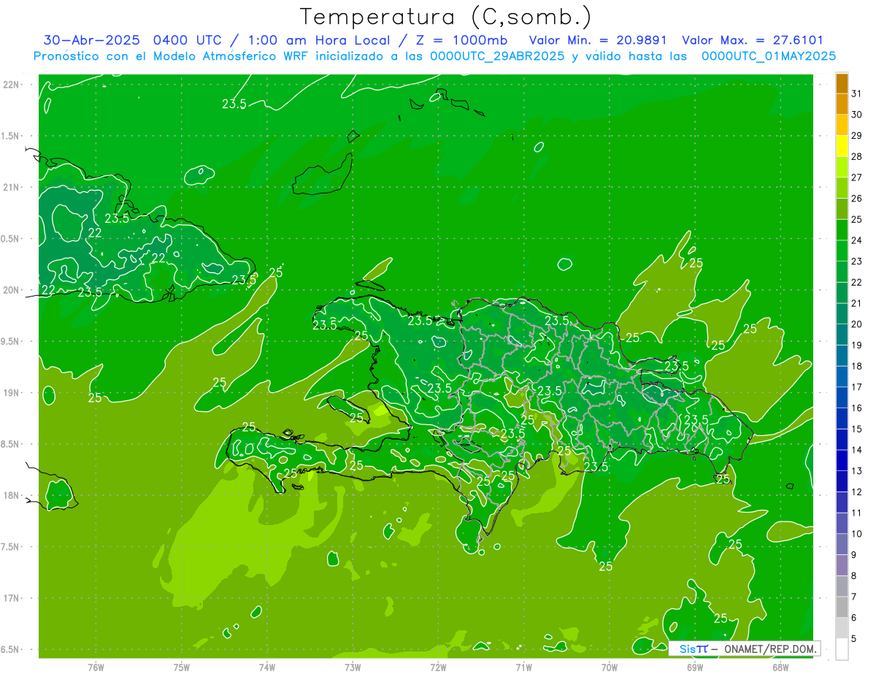This screenshot has width=876, height=677.
Task: Click the legend band between 19 and 20
Action: click(842, 334)
